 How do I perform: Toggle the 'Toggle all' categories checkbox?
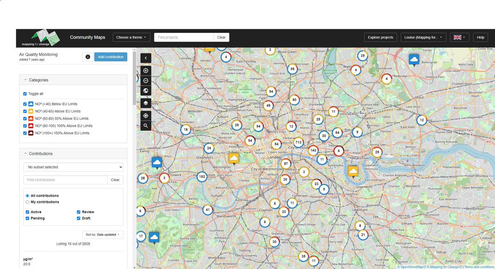point(25,94)
